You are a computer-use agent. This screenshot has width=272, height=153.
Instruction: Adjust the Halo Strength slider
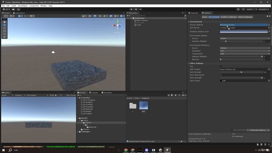tap(241, 72)
